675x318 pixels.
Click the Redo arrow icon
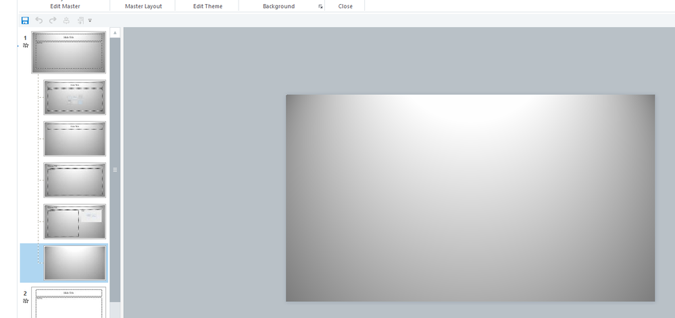(53, 20)
